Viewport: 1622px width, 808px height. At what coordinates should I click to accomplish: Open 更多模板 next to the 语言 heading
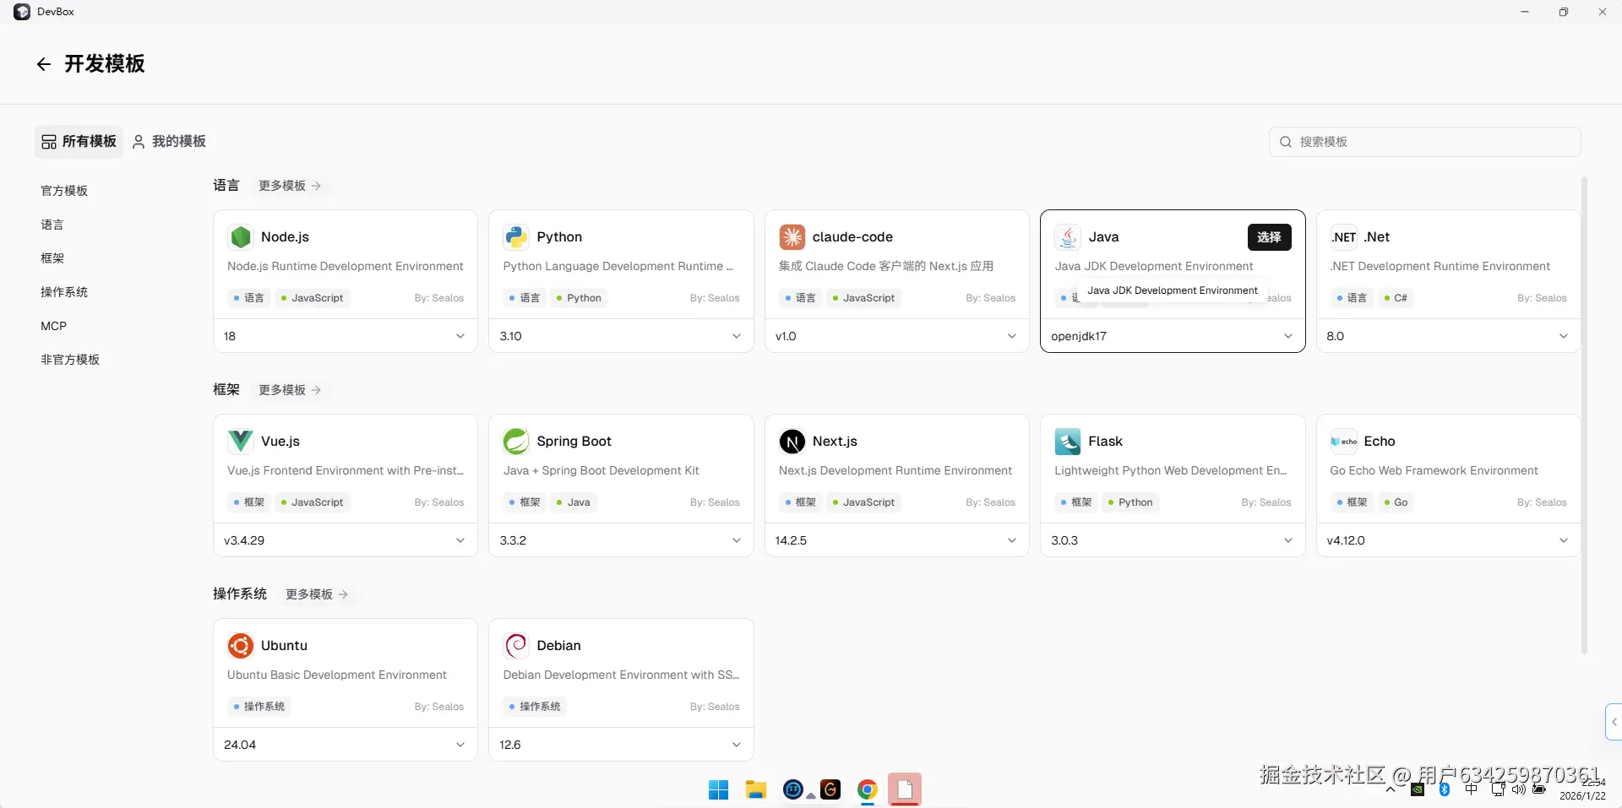pyautogui.click(x=290, y=186)
